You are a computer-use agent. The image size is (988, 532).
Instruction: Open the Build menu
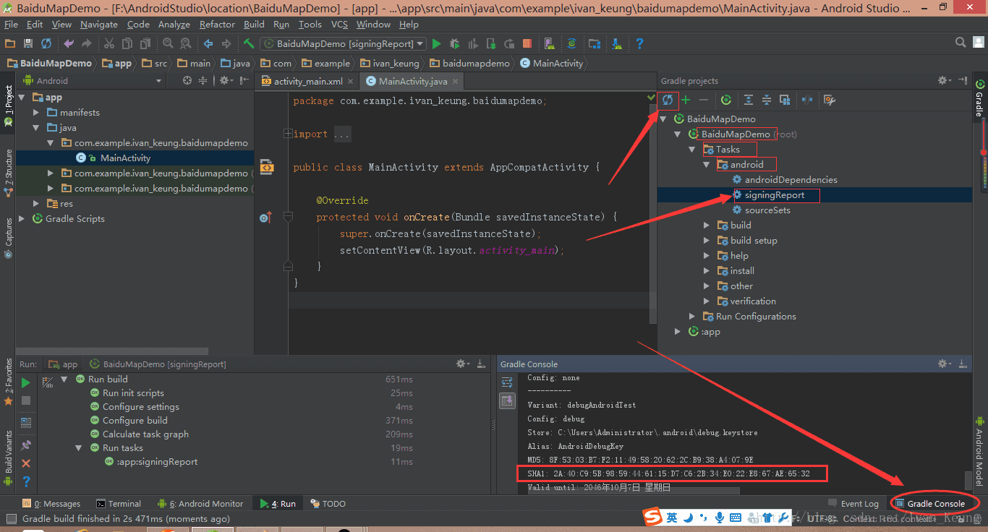point(254,24)
